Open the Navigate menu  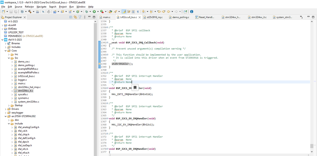coord(42,7)
